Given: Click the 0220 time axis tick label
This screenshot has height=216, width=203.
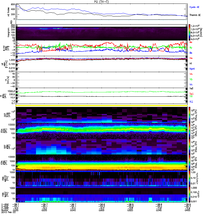Looking at the screenshot, I should (44, 210).
